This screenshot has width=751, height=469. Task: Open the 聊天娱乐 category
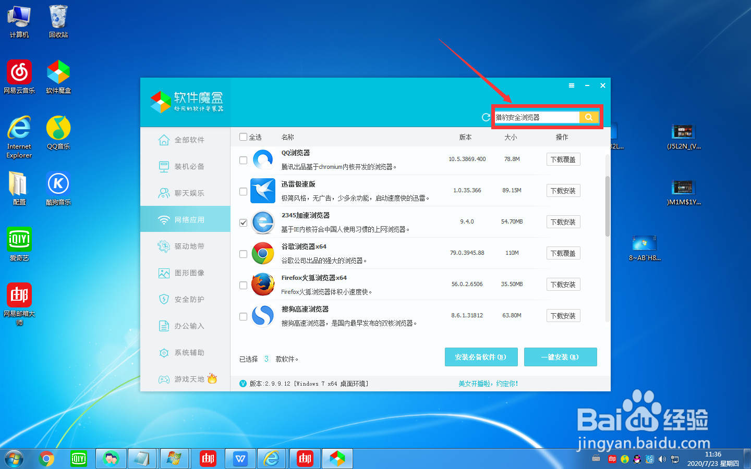coord(185,193)
